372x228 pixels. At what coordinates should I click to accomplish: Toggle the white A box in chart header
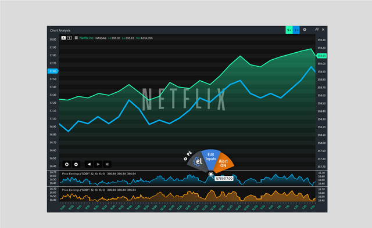(63, 38)
